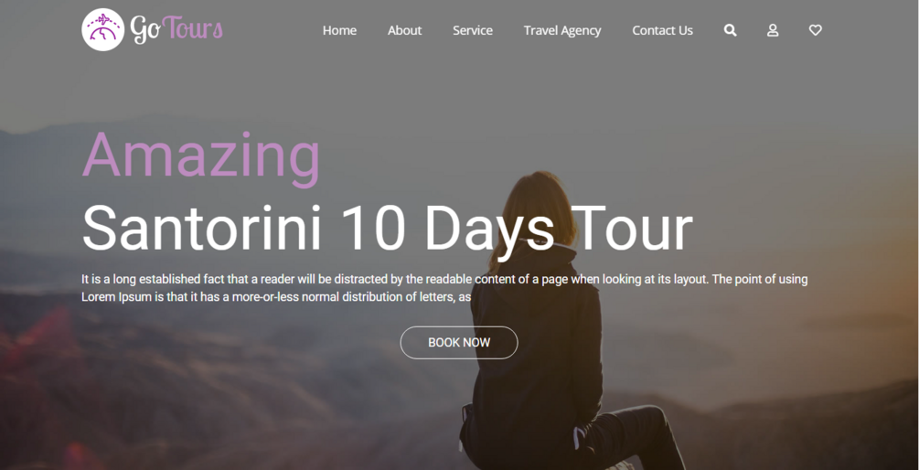Select Service in the navigation bar
This screenshot has width=919, height=470.
473,30
